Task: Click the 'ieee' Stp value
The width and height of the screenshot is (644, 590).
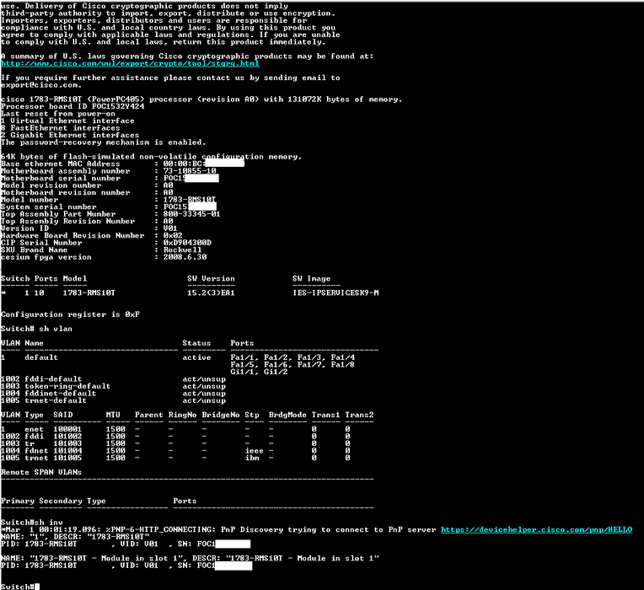Action: point(255,451)
